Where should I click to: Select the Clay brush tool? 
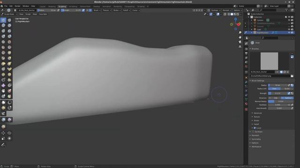tap(3, 25)
